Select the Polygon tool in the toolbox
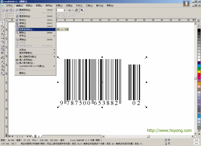The width and height of the screenshot is (201, 146). coord(2,45)
